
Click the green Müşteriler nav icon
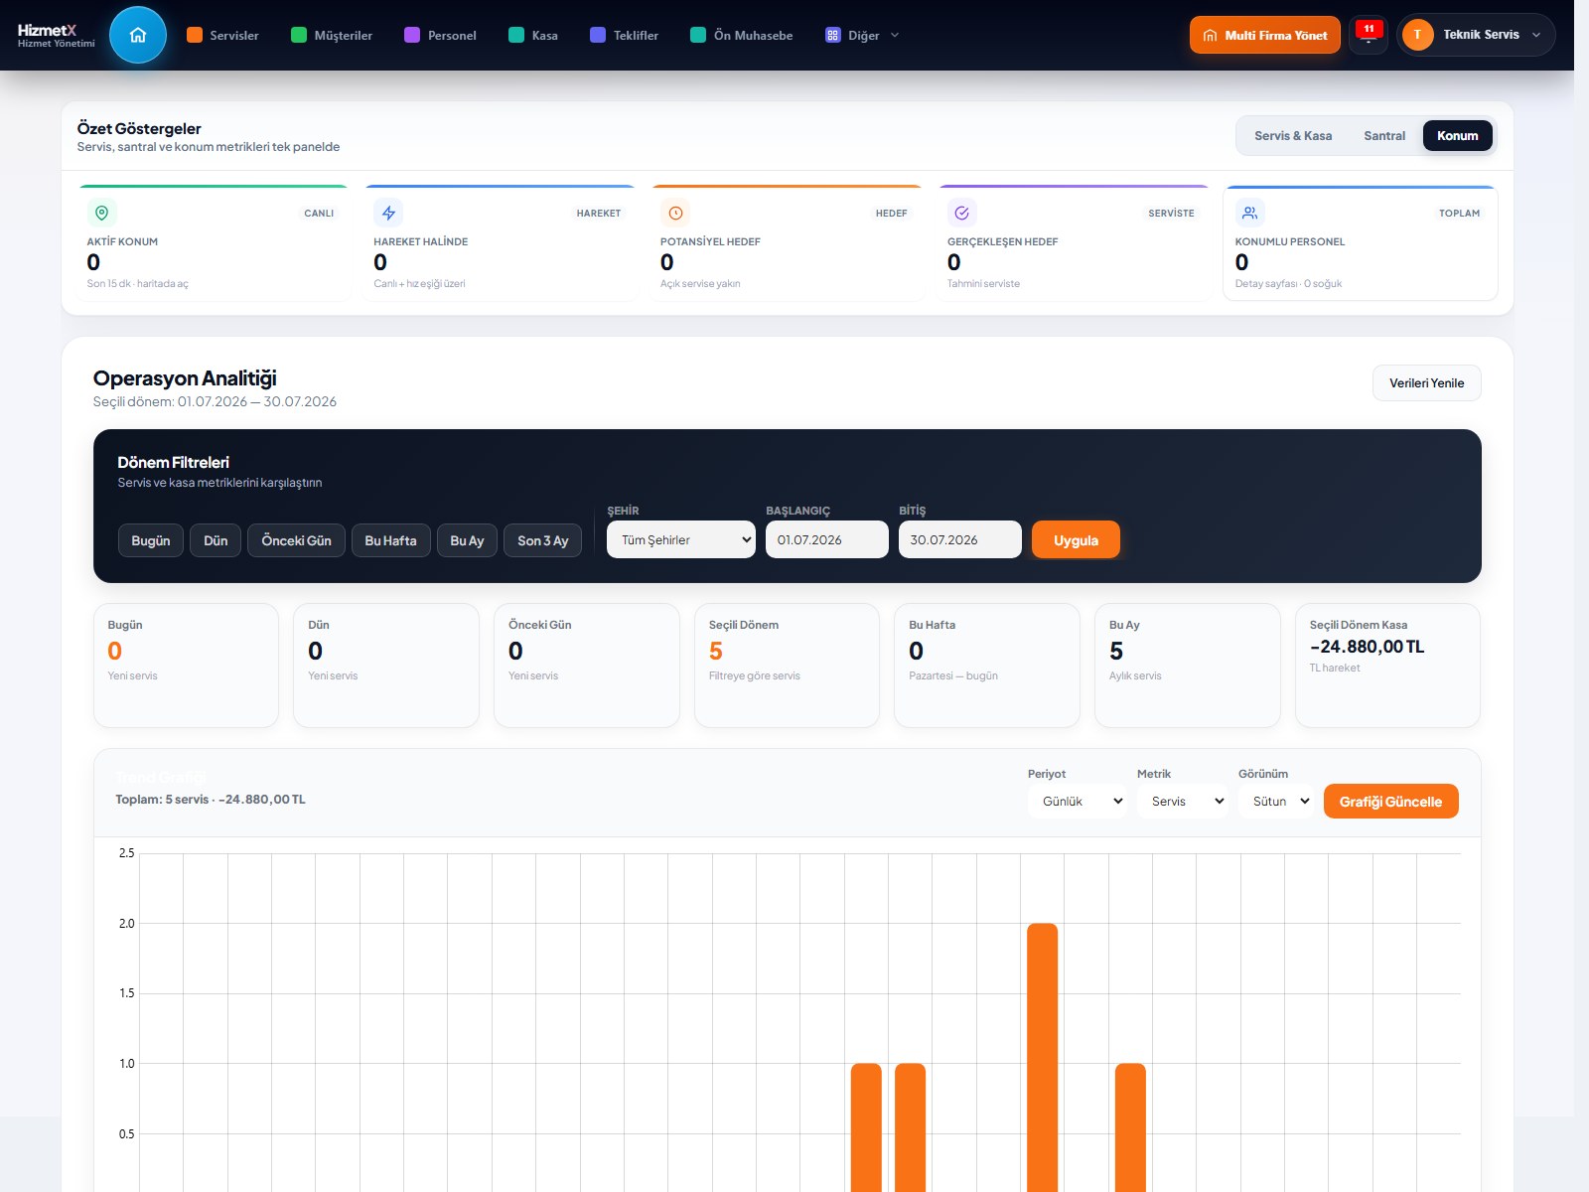[x=299, y=35]
